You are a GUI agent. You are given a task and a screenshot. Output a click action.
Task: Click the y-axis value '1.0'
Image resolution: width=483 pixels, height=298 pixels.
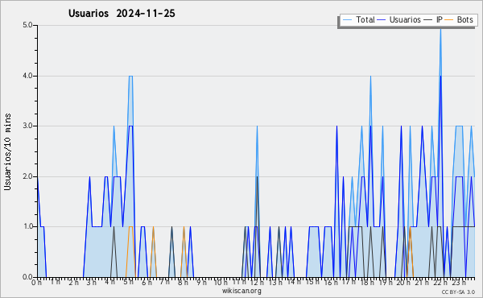27,226
